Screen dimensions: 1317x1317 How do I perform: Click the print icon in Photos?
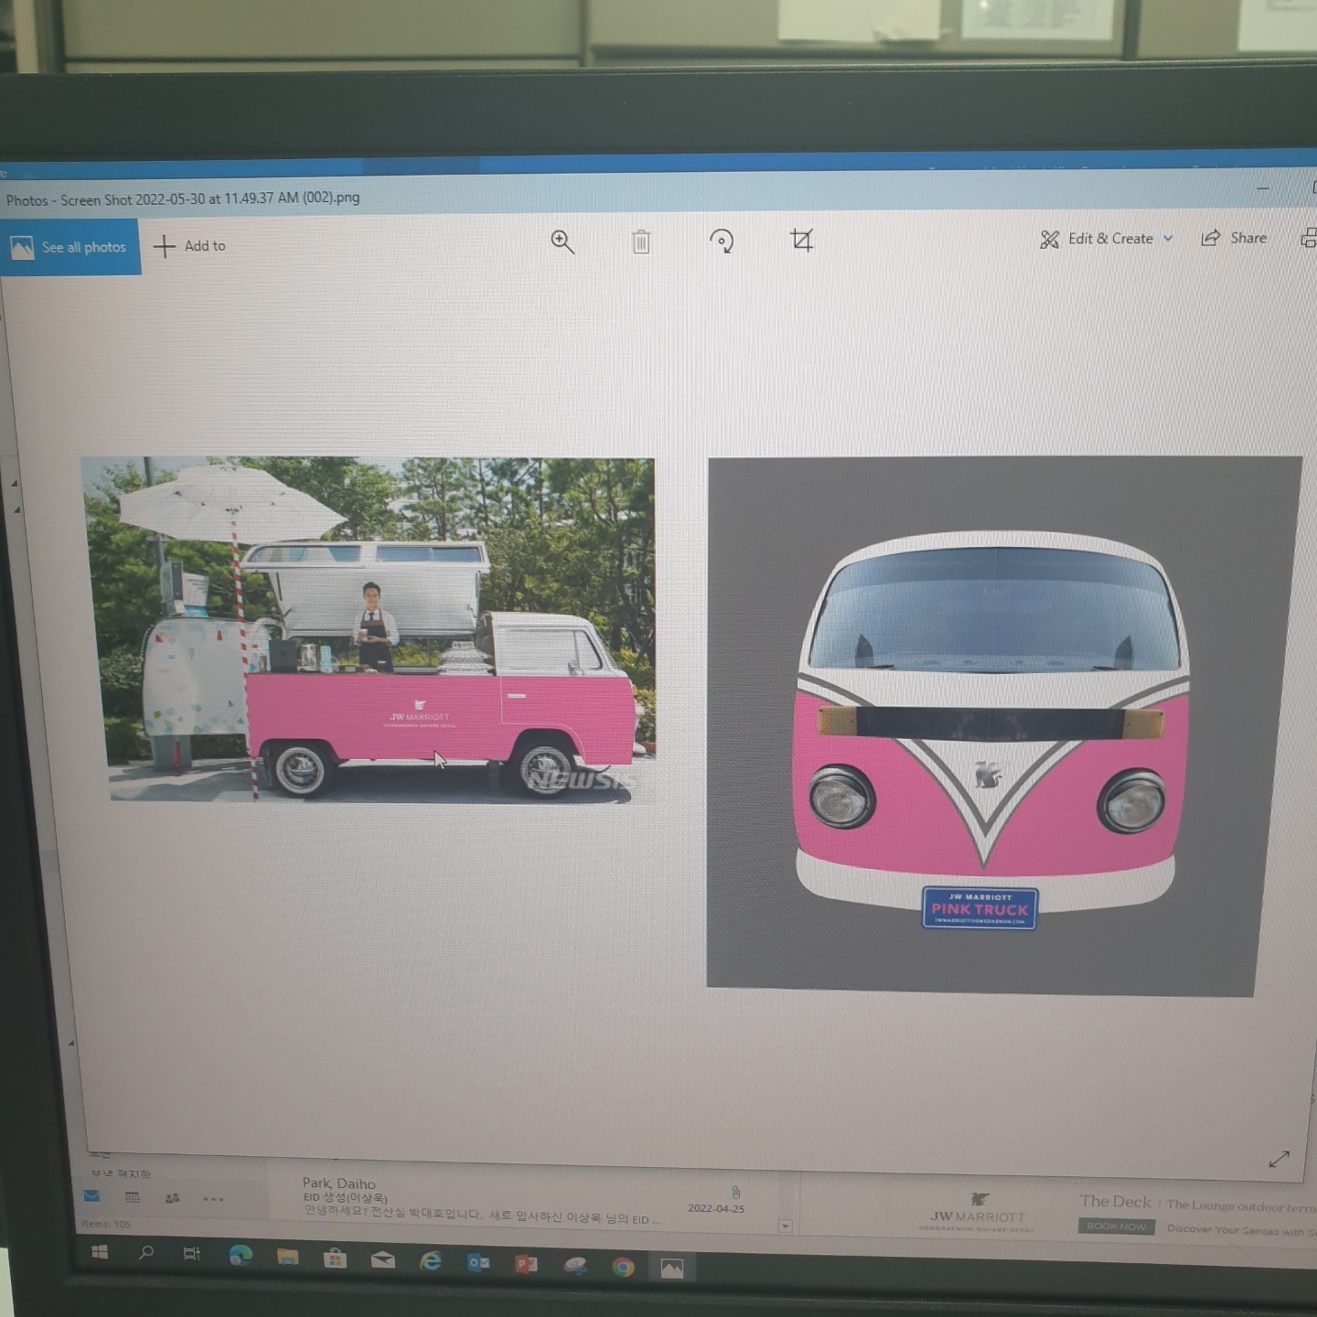click(1309, 238)
